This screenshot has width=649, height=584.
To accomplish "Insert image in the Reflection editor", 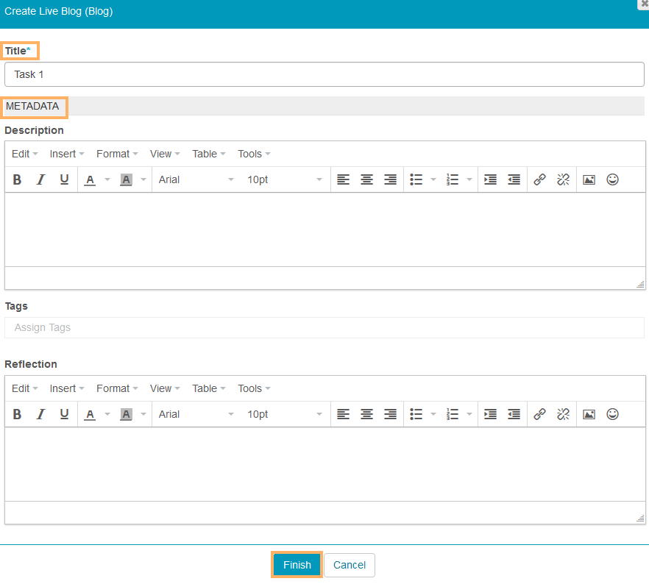I will pyautogui.click(x=589, y=414).
